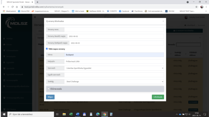Image resolution: width=209 pixels, height=117 pixels.
Task: Enable the Előnevezés checkbox
Action: pos(48,89)
